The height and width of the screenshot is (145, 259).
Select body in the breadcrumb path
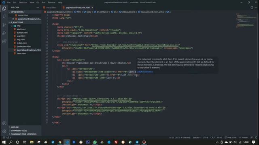click(x=89, y=12)
